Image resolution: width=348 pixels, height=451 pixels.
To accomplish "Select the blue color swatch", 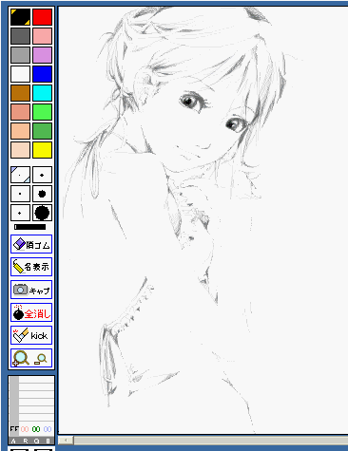I will coord(42,74).
